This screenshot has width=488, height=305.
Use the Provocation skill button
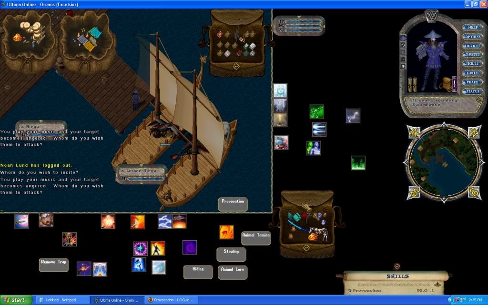[x=233, y=204]
